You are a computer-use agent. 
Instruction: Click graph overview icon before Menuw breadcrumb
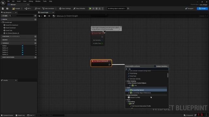tap(54, 16)
